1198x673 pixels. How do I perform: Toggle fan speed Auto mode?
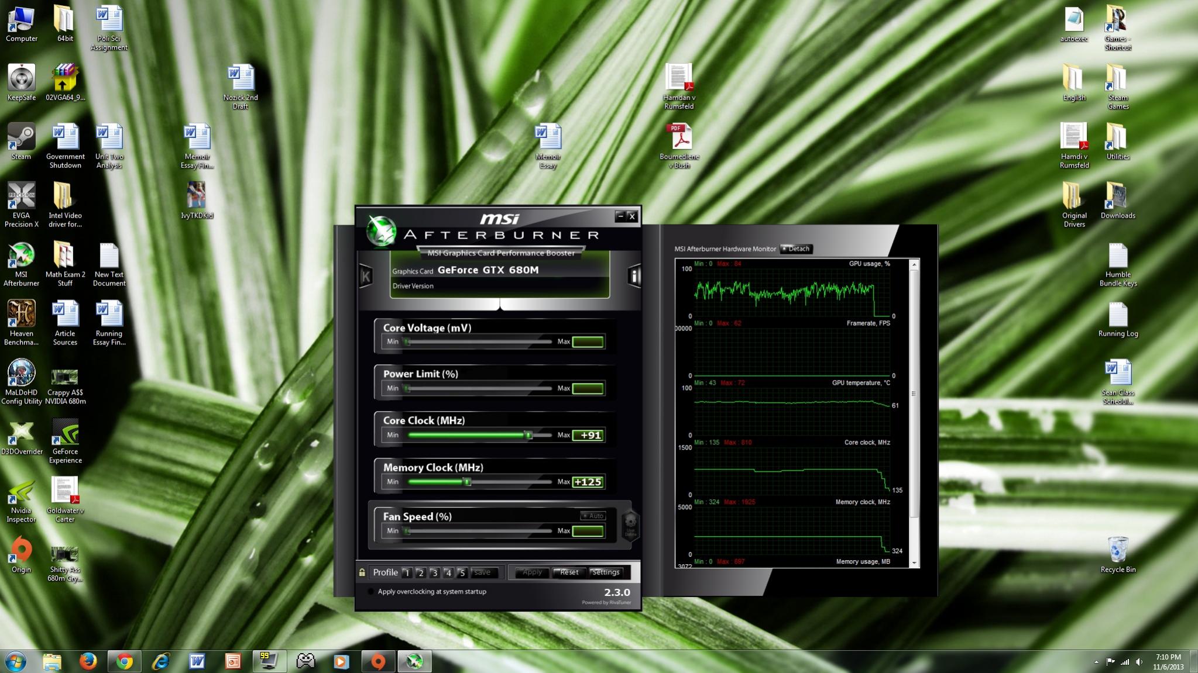pyautogui.click(x=593, y=516)
